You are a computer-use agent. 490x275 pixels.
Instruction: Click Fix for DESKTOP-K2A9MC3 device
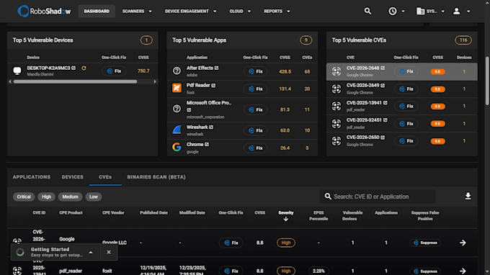point(114,71)
